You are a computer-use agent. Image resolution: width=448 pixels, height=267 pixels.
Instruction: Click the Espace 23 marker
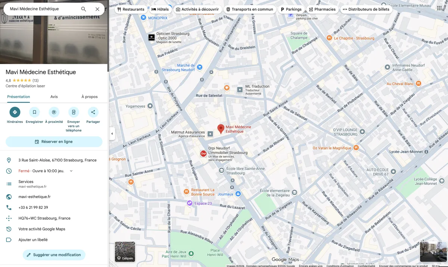coord(190,203)
